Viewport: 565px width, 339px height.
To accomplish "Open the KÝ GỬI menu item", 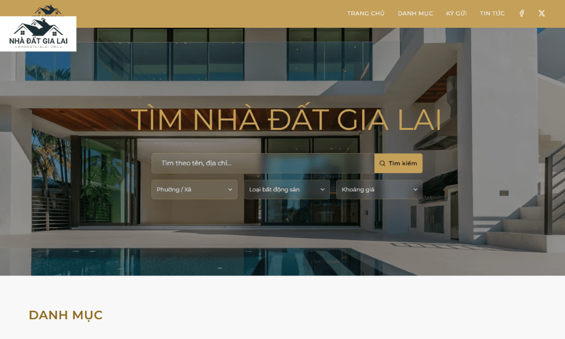I will click(x=455, y=12).
